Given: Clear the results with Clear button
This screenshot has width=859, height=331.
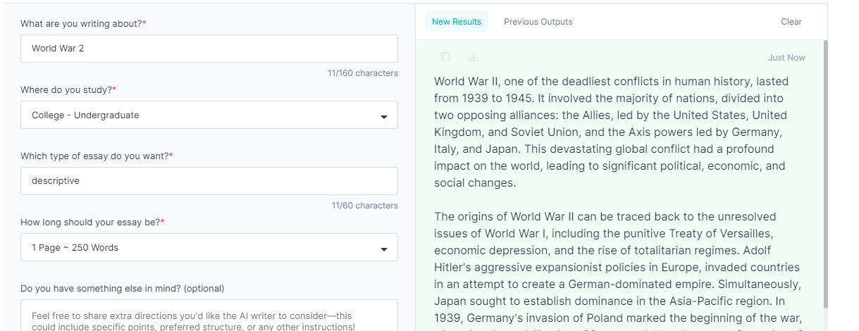Looking at the screenshot, I should [791, 22].
